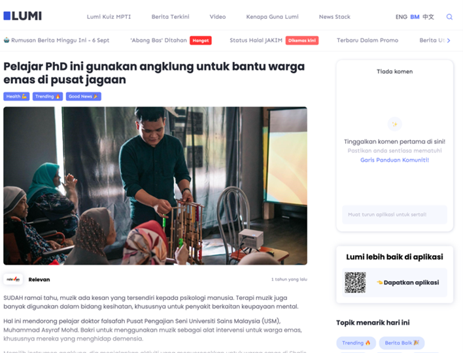463x353 pixels.
Task: Open Berita Terkini menu item
Action: pyautogui.click(x=171, y=17)
